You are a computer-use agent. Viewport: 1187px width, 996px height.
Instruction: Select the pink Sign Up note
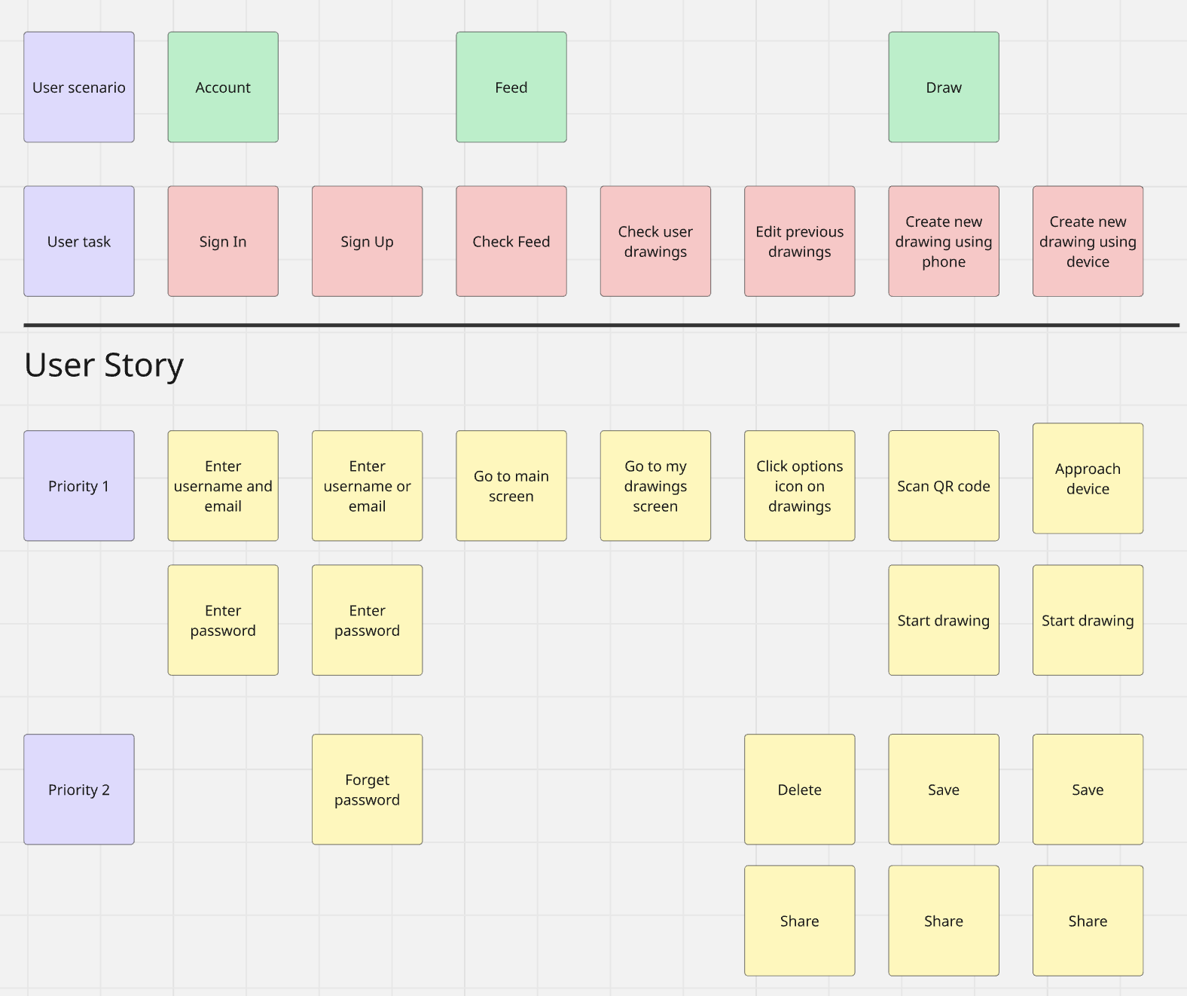367,241
